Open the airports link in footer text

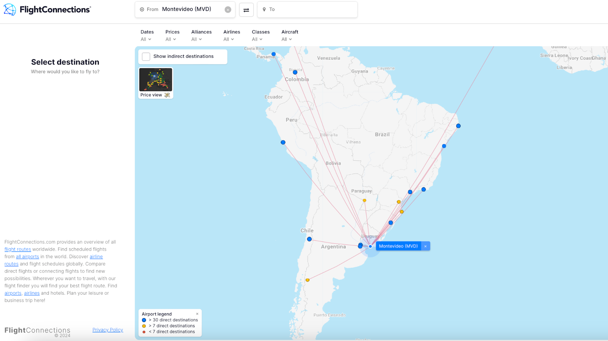[x=13, y=293]
